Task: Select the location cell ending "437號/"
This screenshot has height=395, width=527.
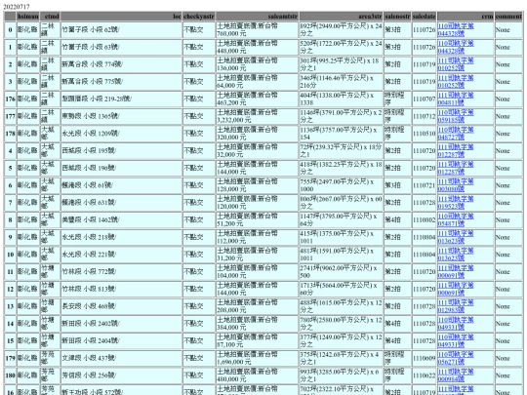Action: pyautogui.click(x=121, y=358)
